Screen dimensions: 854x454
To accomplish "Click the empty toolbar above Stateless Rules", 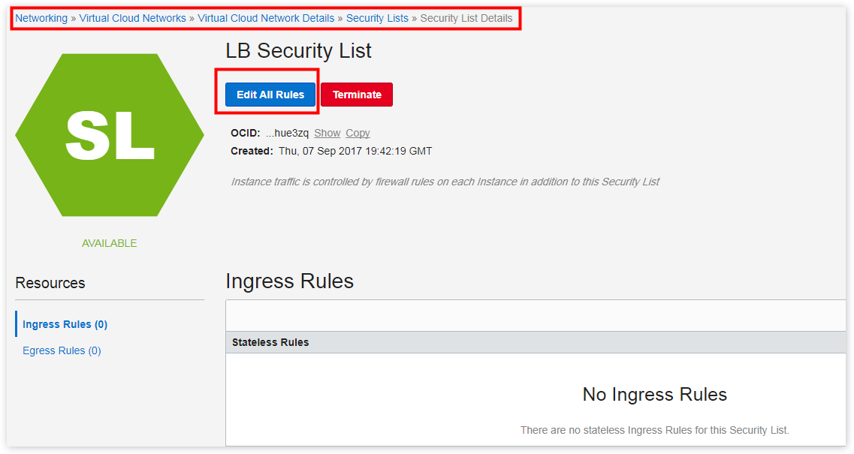I will (537, 315).
